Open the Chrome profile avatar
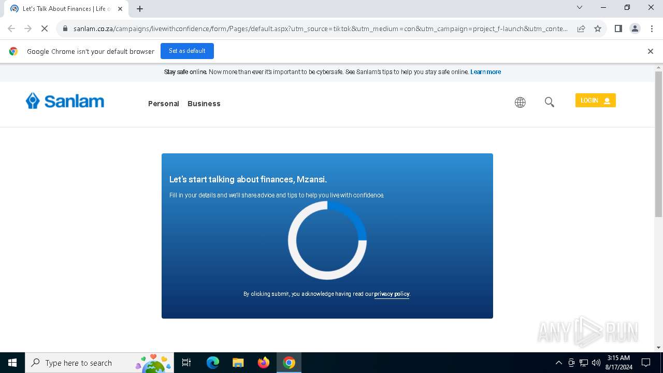Screen dimensions: 663x373 (x=635, y=28)
